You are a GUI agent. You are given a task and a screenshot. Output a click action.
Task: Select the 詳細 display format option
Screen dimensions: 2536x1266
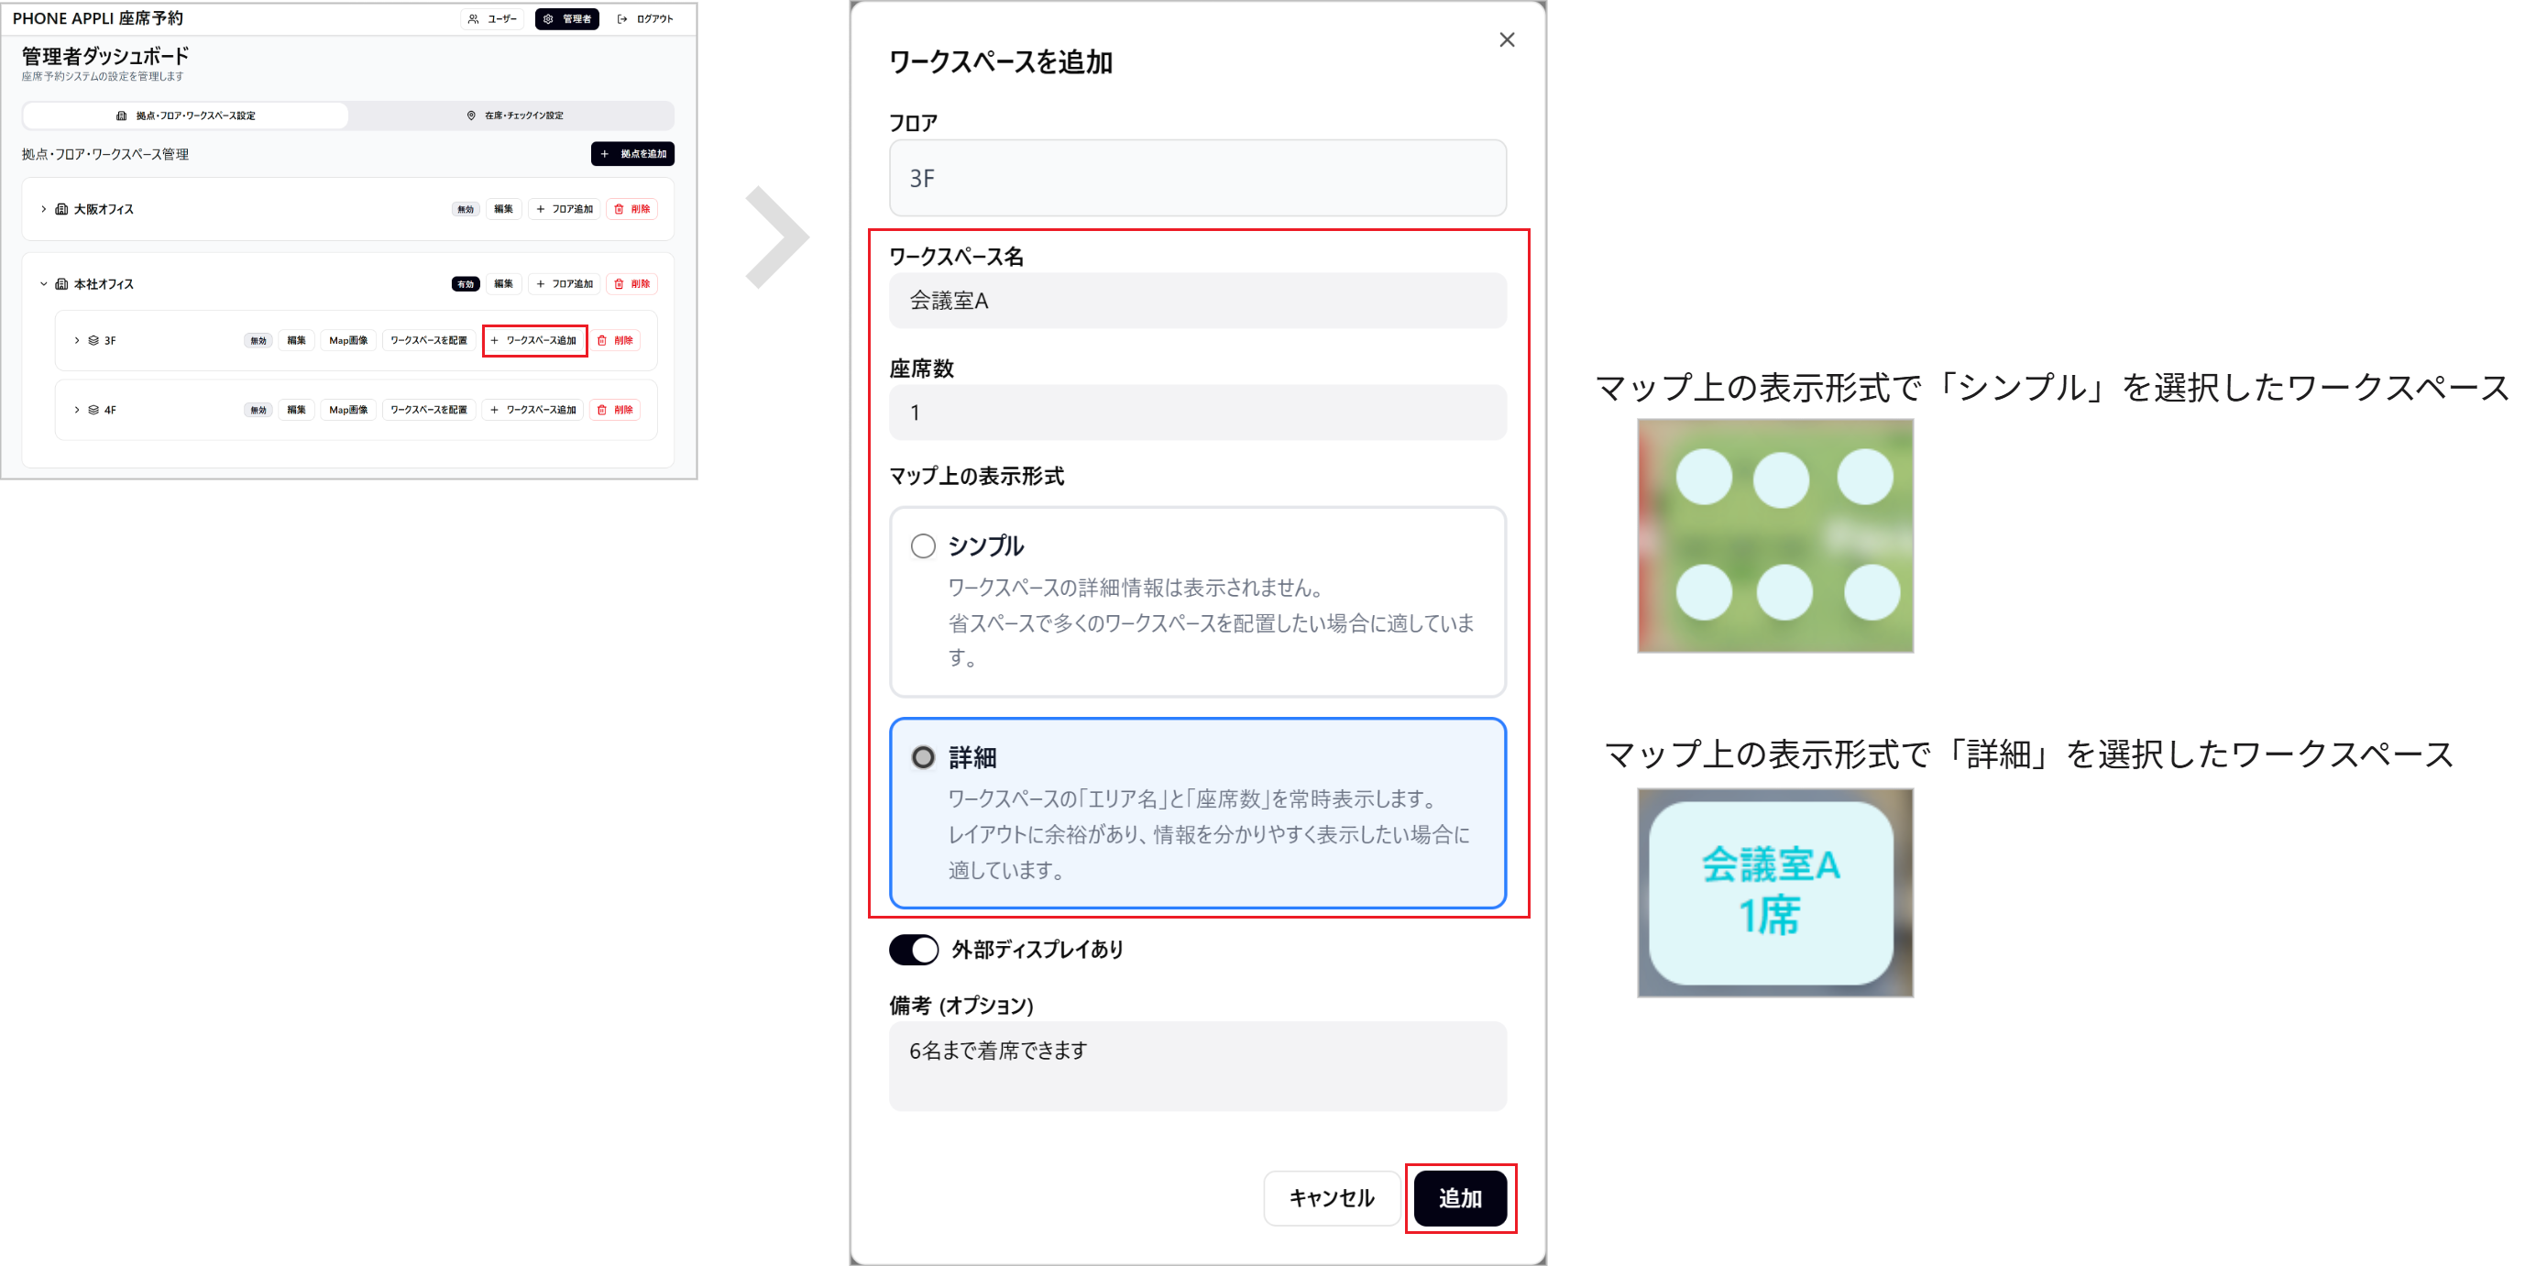tap(922, 757)
